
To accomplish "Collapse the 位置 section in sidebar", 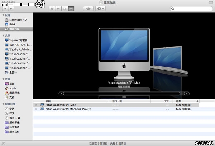I will click(3, 79).
